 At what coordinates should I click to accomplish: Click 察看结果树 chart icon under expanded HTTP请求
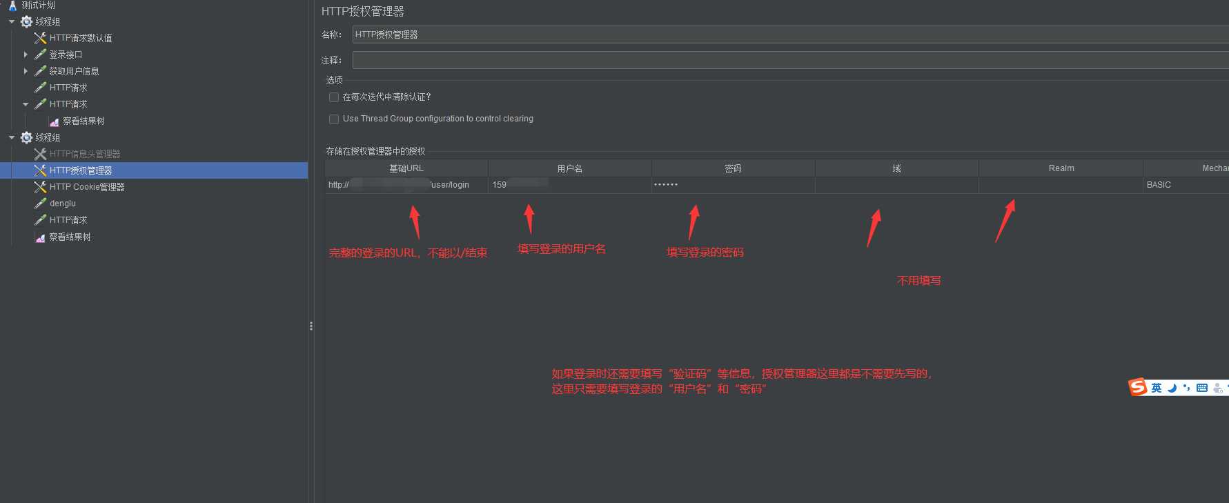[54, 121]
